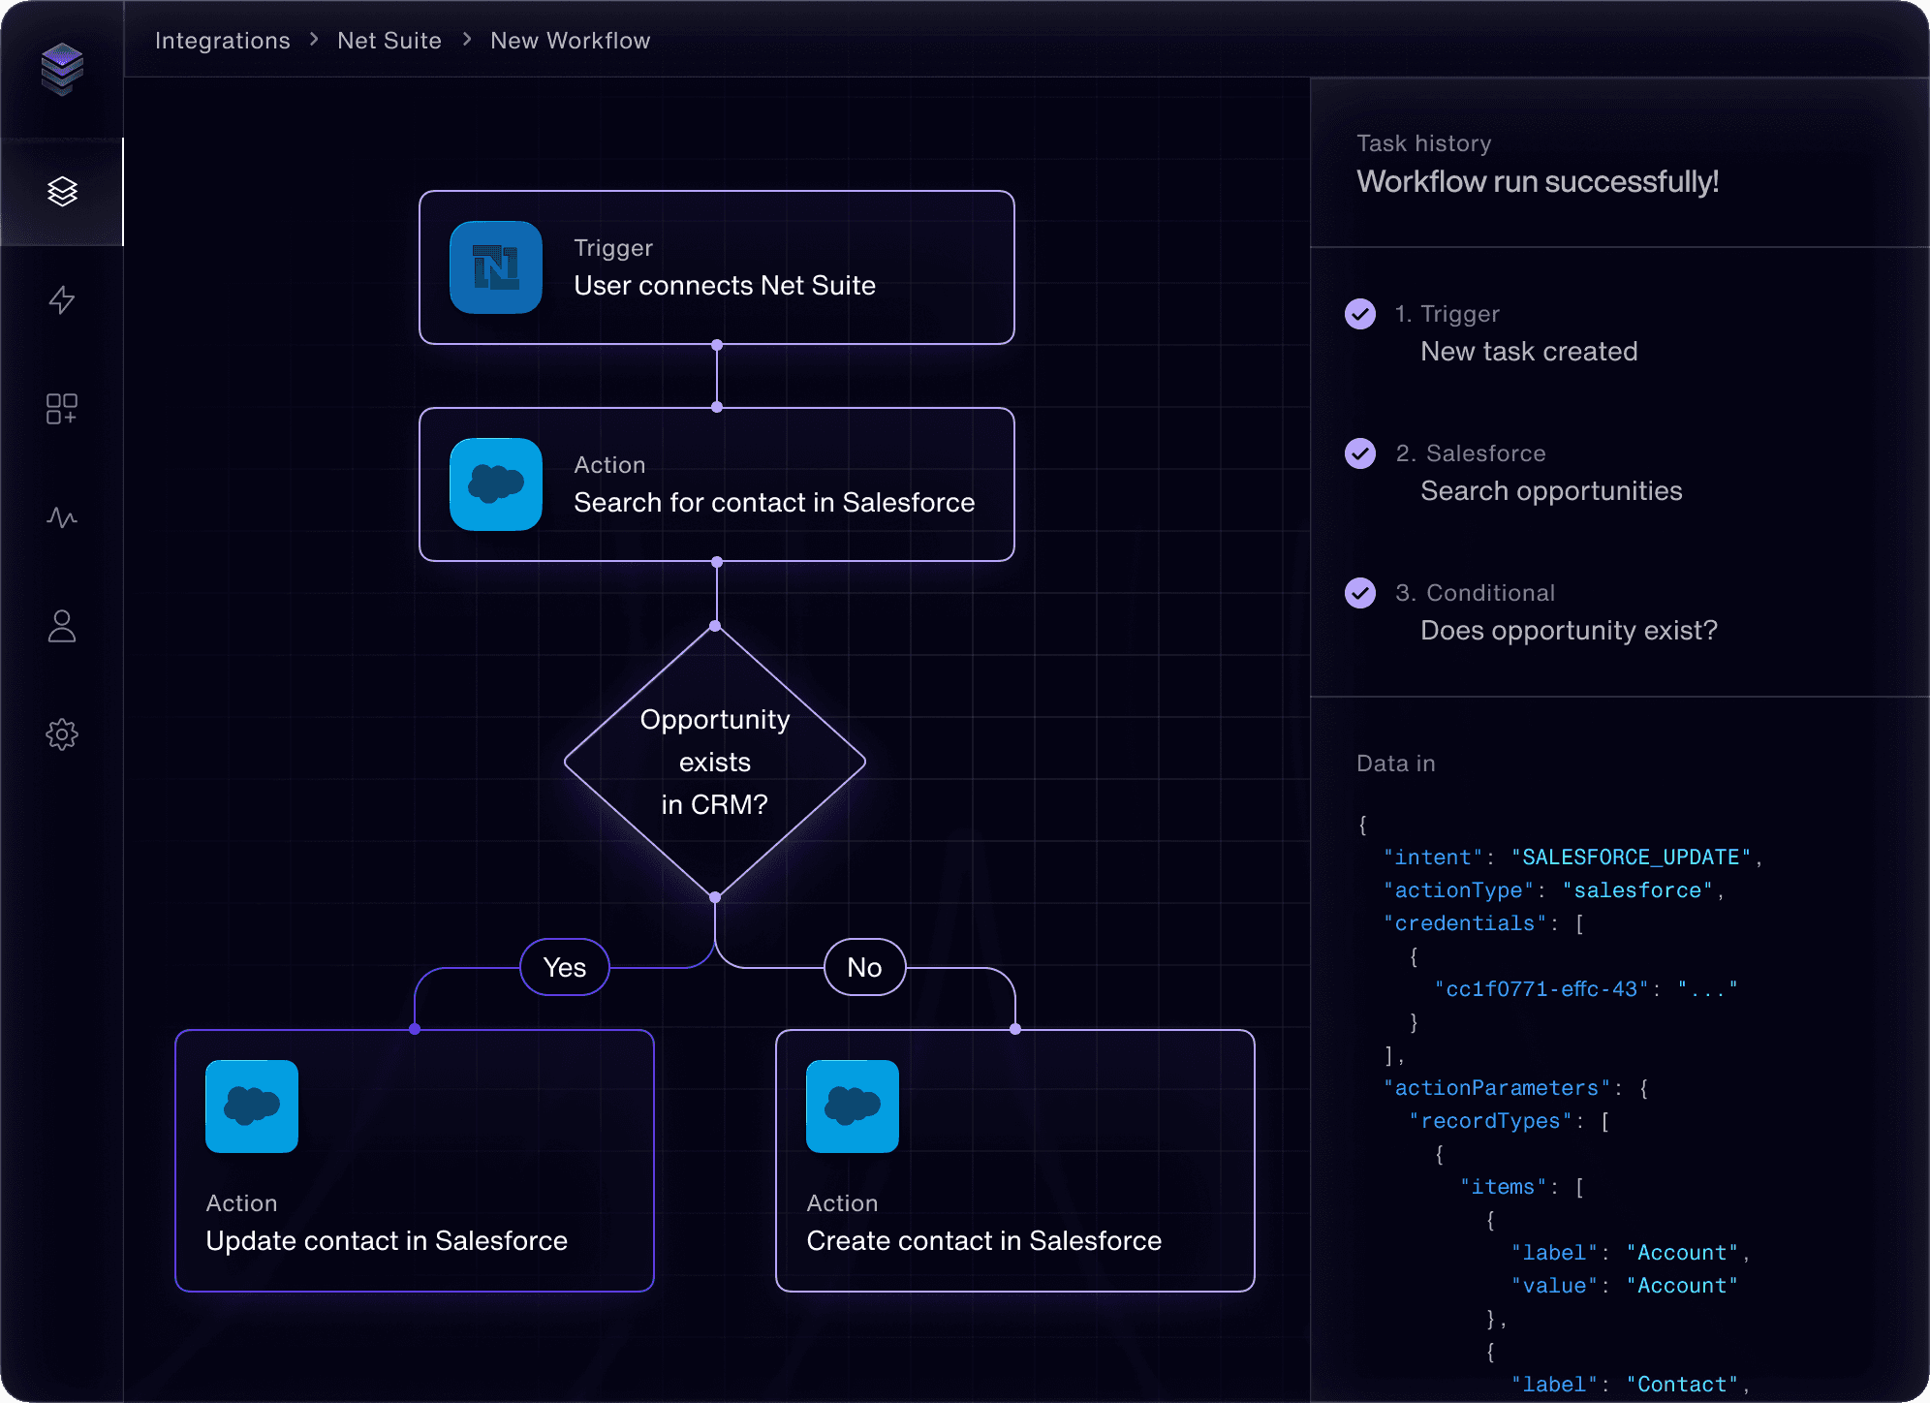Select the Integrations layers icon in the sidebar
Image resolution: width=1930 pixels, height=1403 pixels.
62,192
